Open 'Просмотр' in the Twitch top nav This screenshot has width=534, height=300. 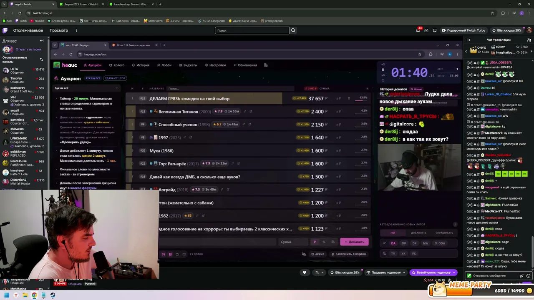tap(59, 30)
